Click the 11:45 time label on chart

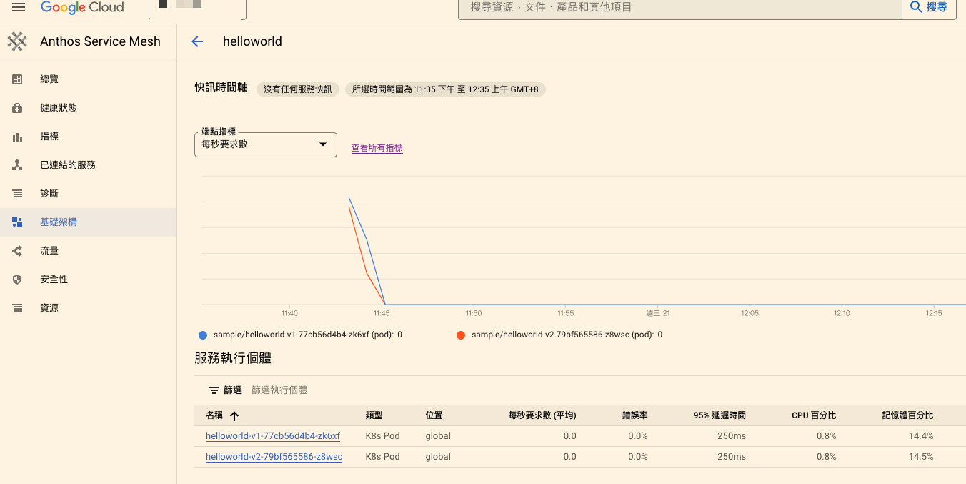(x=382, y=313)
